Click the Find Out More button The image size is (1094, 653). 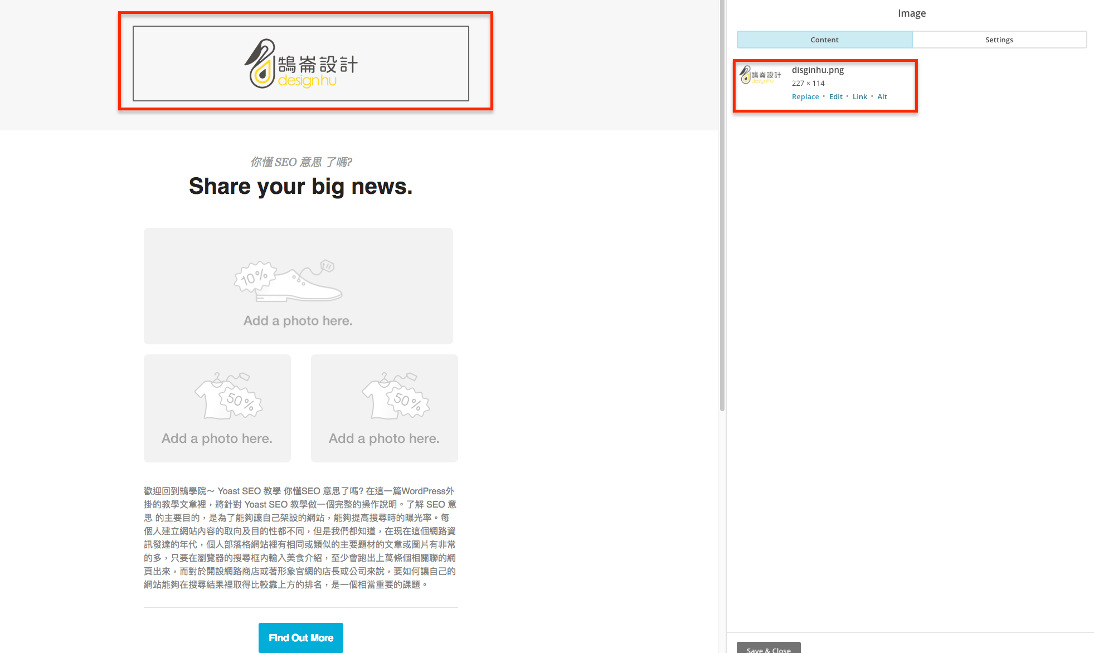coord(301,637)
